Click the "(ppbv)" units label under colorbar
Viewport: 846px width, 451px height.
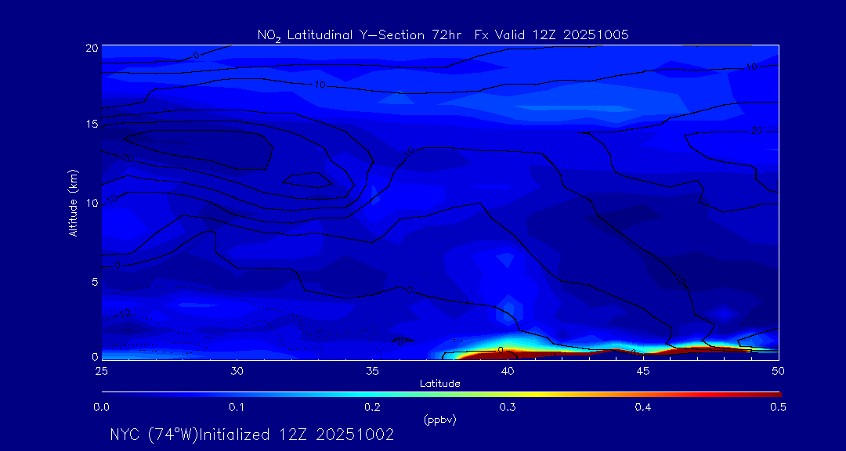tap(439, 420)
